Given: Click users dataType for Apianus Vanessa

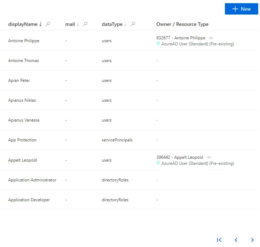Looking at the screenshot, I should pyautogui.click(x=107, y=120).
